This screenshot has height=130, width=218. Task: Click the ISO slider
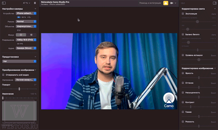pos(199,29)
